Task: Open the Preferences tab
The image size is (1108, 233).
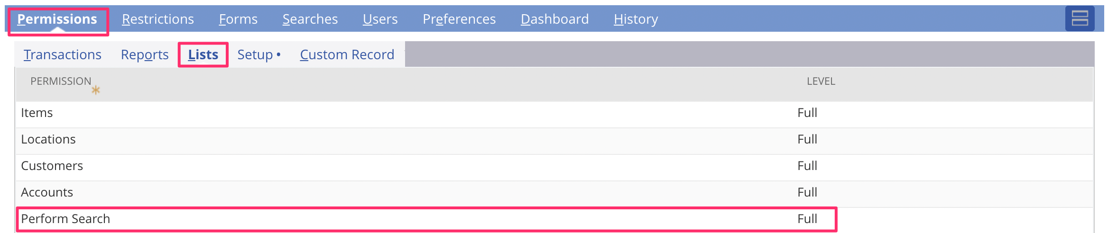Action: 459,19
